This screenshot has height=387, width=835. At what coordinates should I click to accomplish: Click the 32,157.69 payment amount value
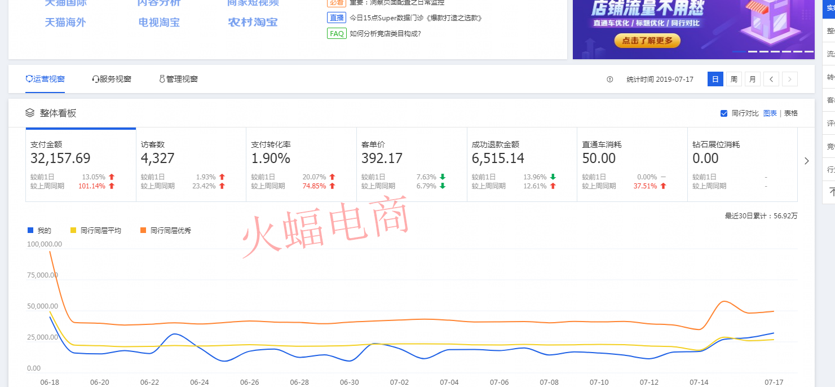[x=60, y=159]
